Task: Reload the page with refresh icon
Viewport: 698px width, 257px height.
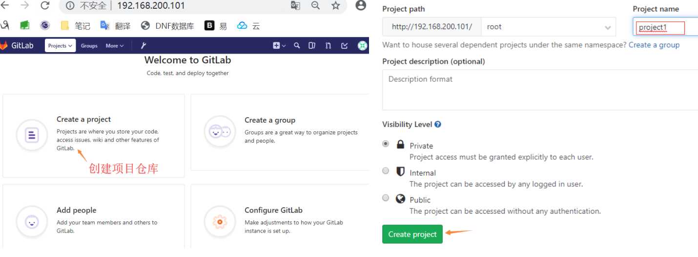Action: (45, 6)
